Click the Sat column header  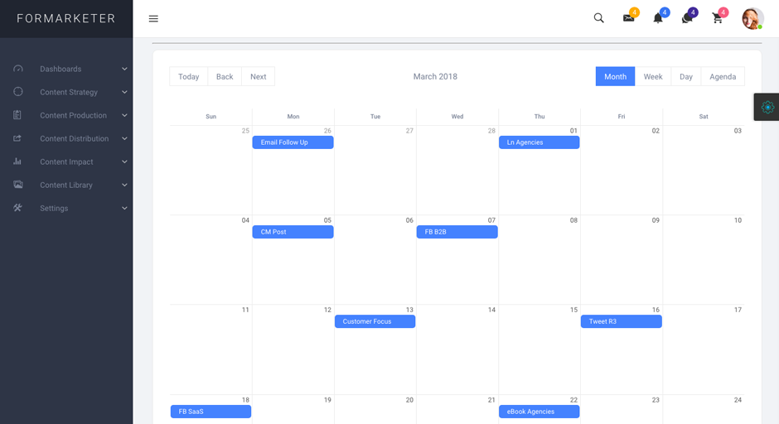704,116
